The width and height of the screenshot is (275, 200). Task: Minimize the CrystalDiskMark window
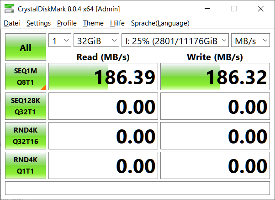click(207, 9)
